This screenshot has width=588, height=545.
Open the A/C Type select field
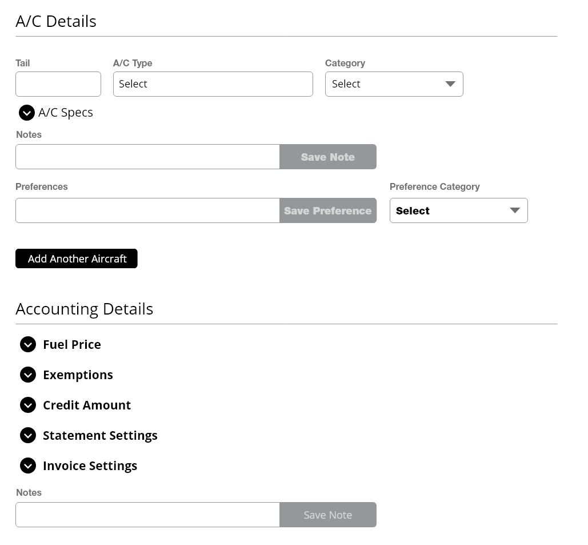pos(213,84)
